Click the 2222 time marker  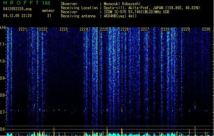43,29
